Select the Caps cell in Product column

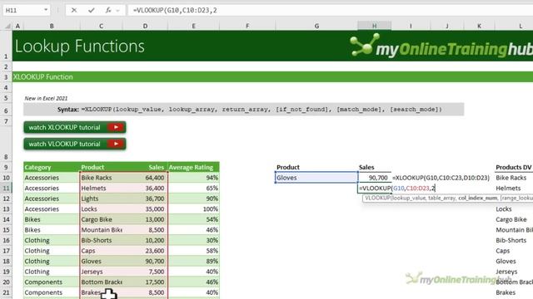click(x=101, y=251)
